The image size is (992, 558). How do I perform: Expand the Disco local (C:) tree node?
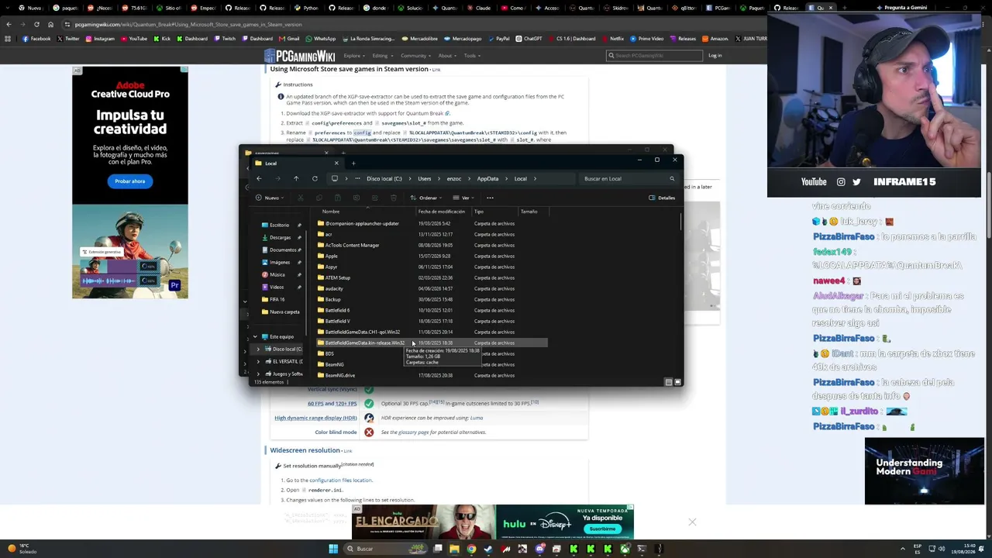pyautogui.click(x=259, y=350)
